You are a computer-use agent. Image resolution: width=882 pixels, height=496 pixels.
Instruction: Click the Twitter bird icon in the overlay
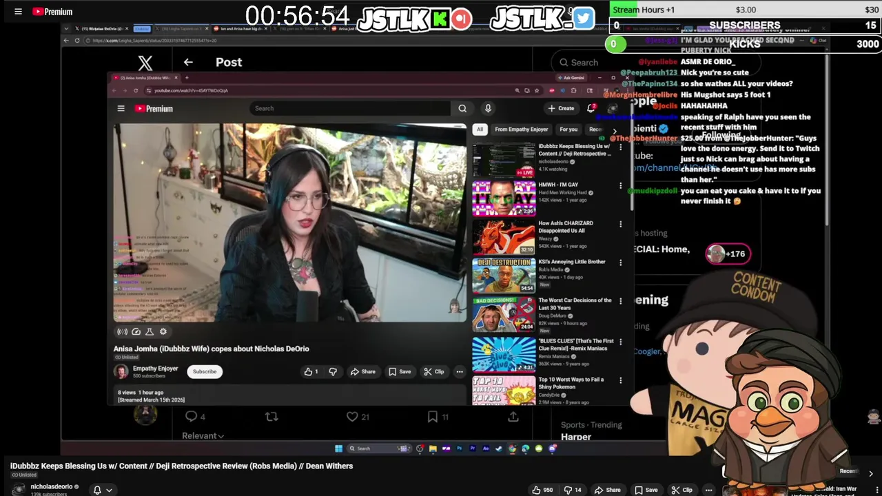tap(583, 19)
